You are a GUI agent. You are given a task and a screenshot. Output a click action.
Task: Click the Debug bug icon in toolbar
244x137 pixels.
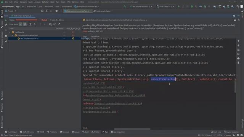[x=192, y=6]
